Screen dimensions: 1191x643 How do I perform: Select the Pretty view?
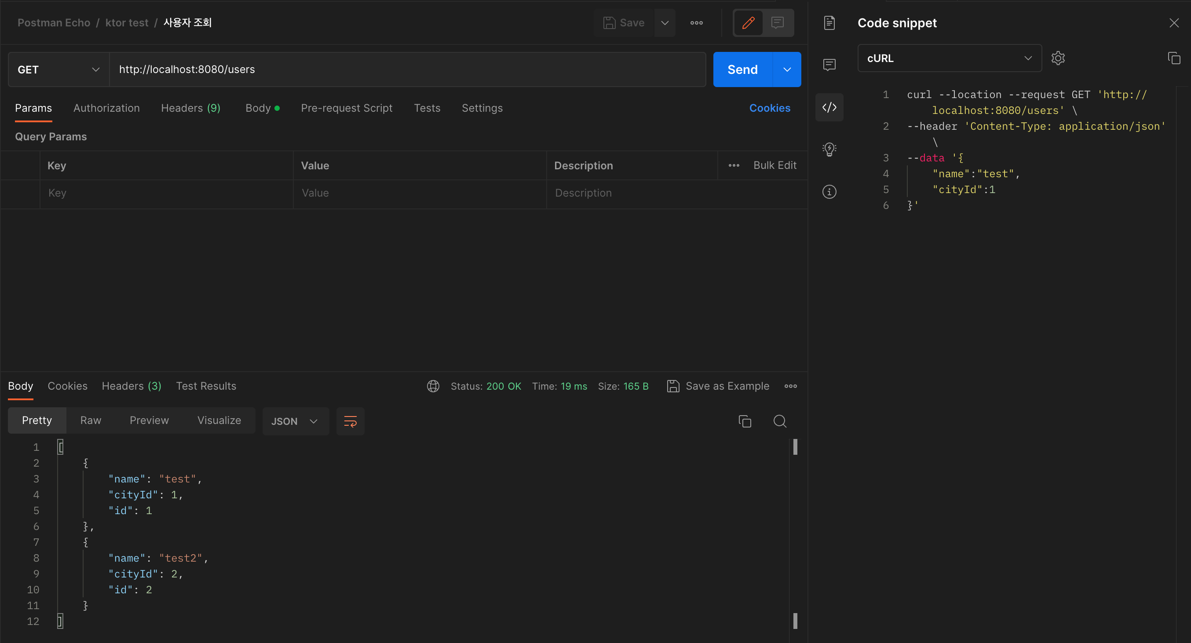37,420
